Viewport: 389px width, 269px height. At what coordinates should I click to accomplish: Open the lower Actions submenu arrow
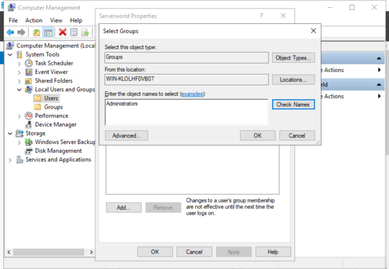click(x=379, y=96)
